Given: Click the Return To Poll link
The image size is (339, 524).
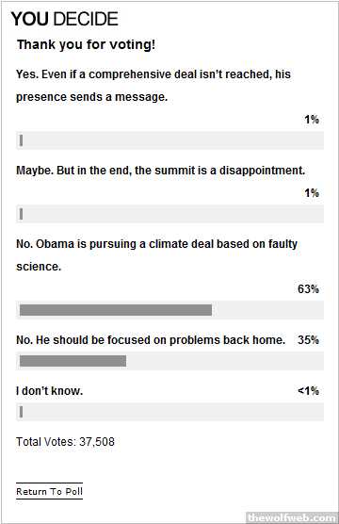Looking at the screenshot, I should tap(49, 491).
